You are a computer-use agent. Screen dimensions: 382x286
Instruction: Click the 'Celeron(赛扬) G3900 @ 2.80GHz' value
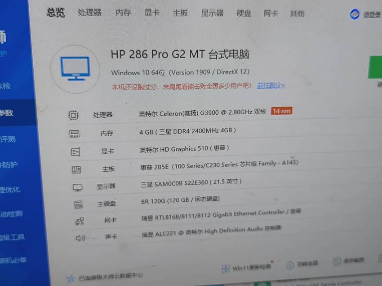click(x=202, y=113)
